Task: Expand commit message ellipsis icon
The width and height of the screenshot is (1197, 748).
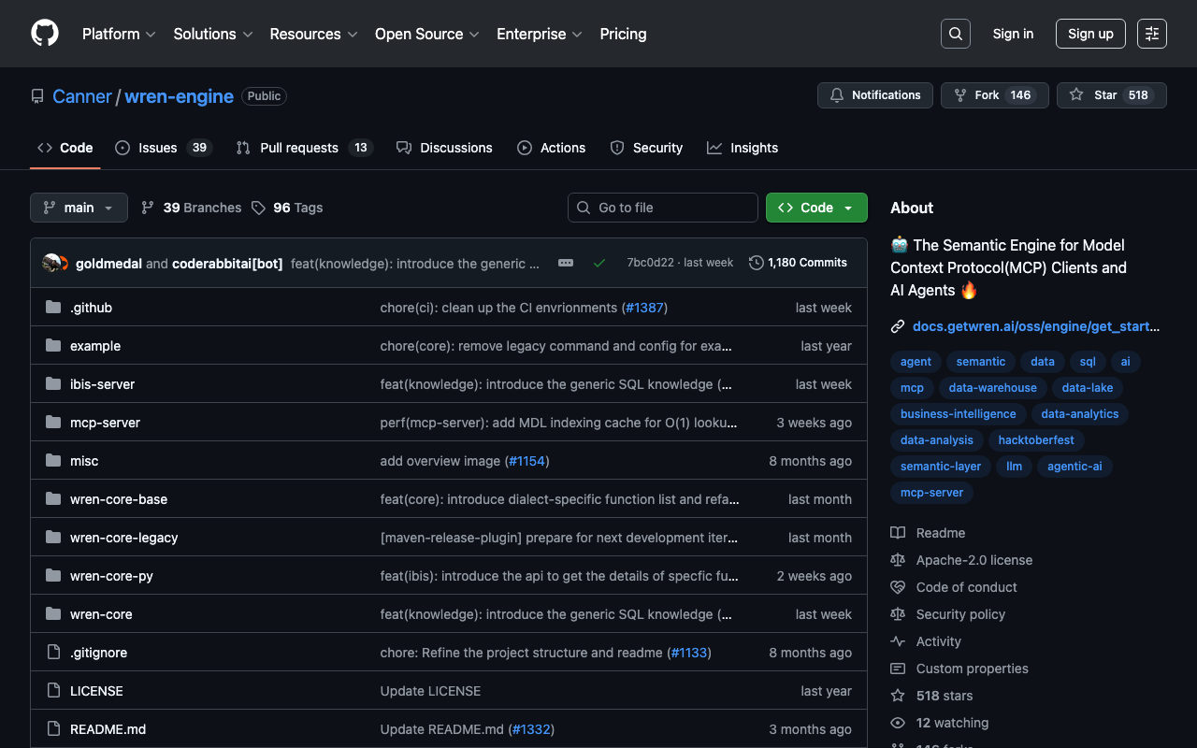Action: click(566, 264)
